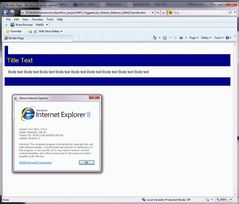Click the Update Versions: 0 text
Viewport: 239px width, 204px height.
point(30,138)
